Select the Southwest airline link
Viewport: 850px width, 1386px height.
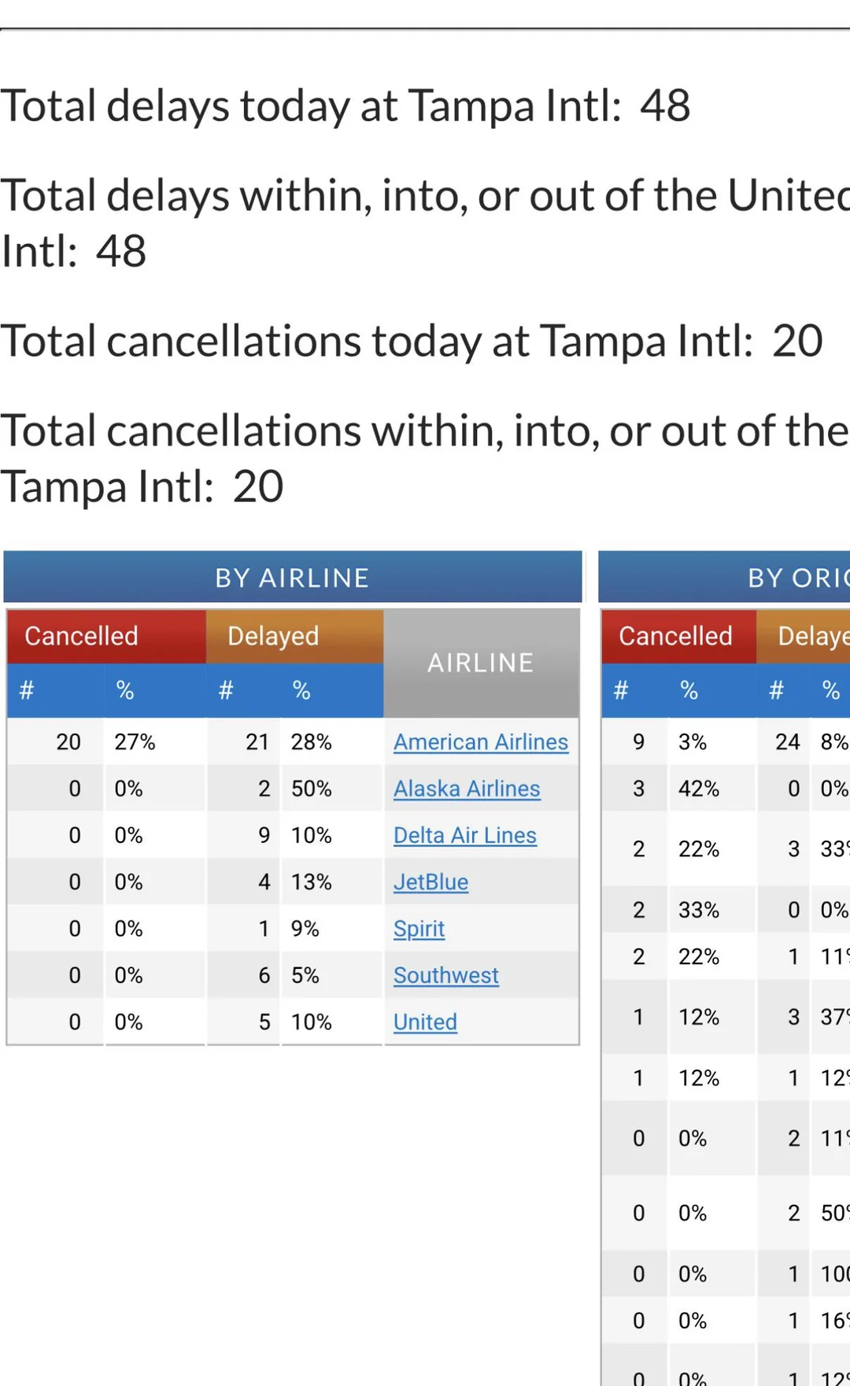[x=445, y=975]
